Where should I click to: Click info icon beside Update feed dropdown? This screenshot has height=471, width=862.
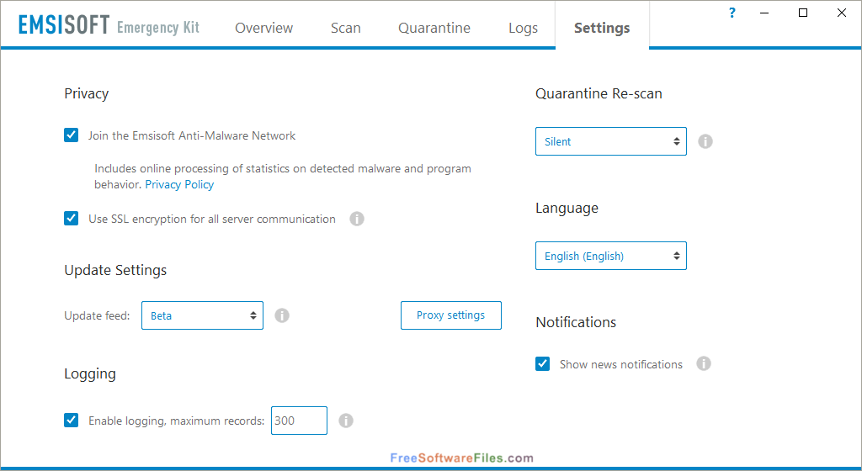point(282,315)
